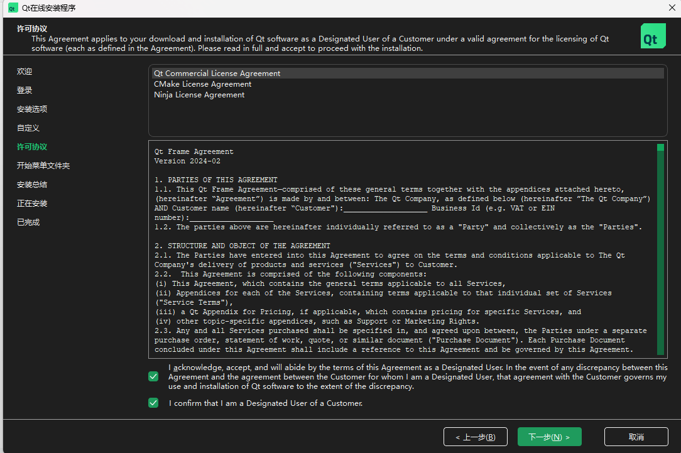Click the 自定义 step in the sidebar
This screenshot has width=681, height=453.
28,128
